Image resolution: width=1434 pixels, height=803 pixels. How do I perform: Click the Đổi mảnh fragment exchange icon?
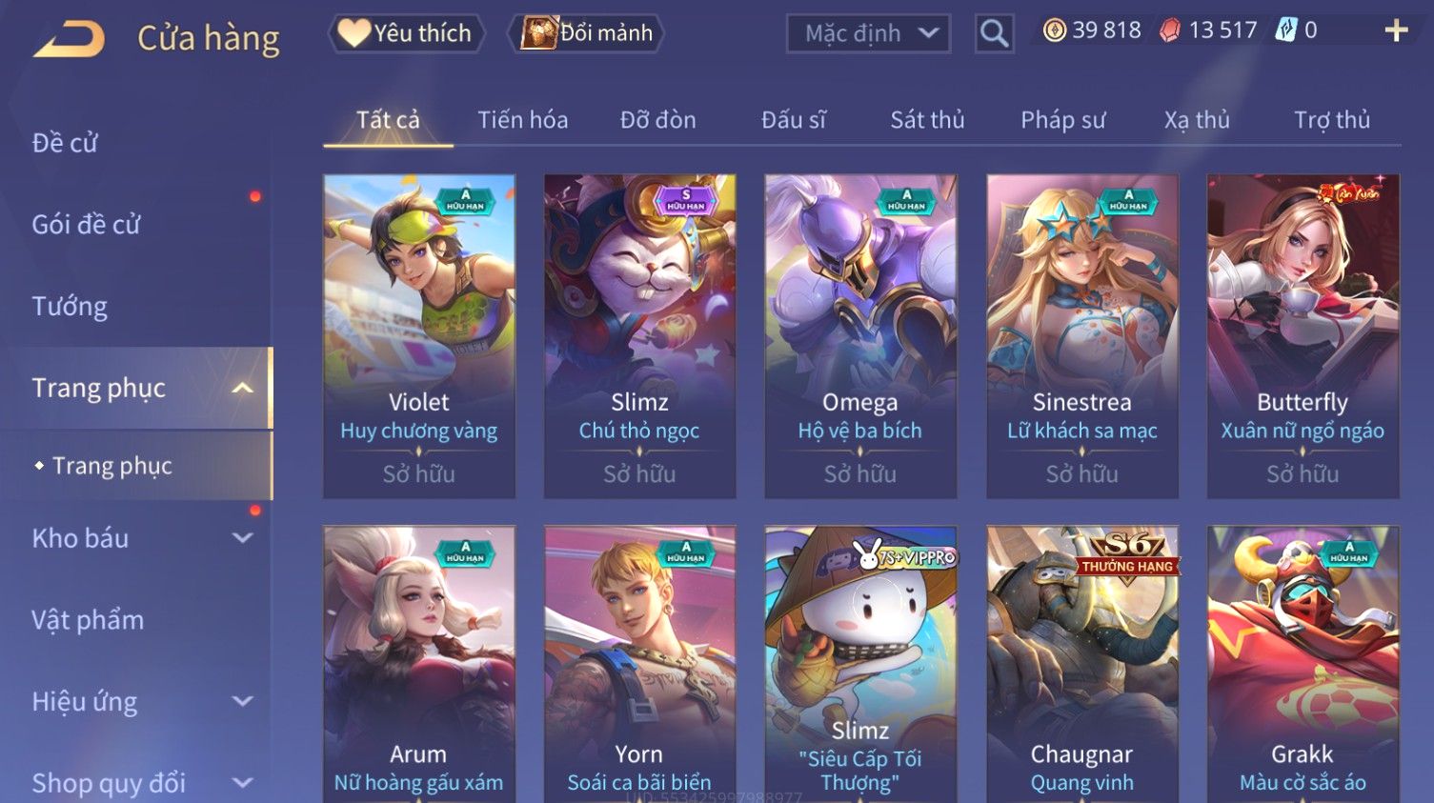tap(538, 33)
